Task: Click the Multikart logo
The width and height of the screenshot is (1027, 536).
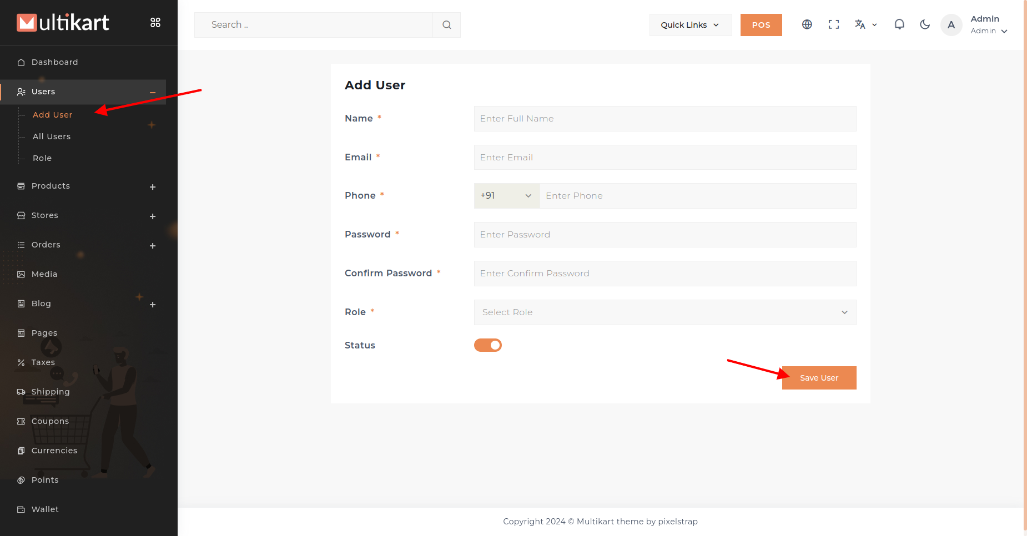Action: pos(63,23)
